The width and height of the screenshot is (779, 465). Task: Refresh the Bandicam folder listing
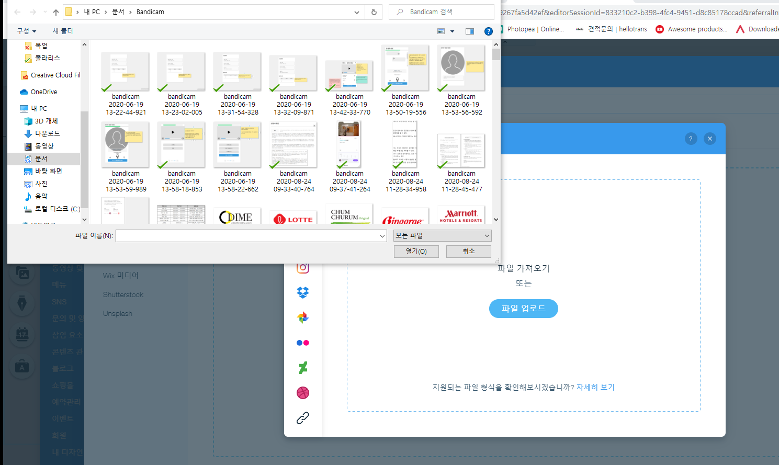374,12
